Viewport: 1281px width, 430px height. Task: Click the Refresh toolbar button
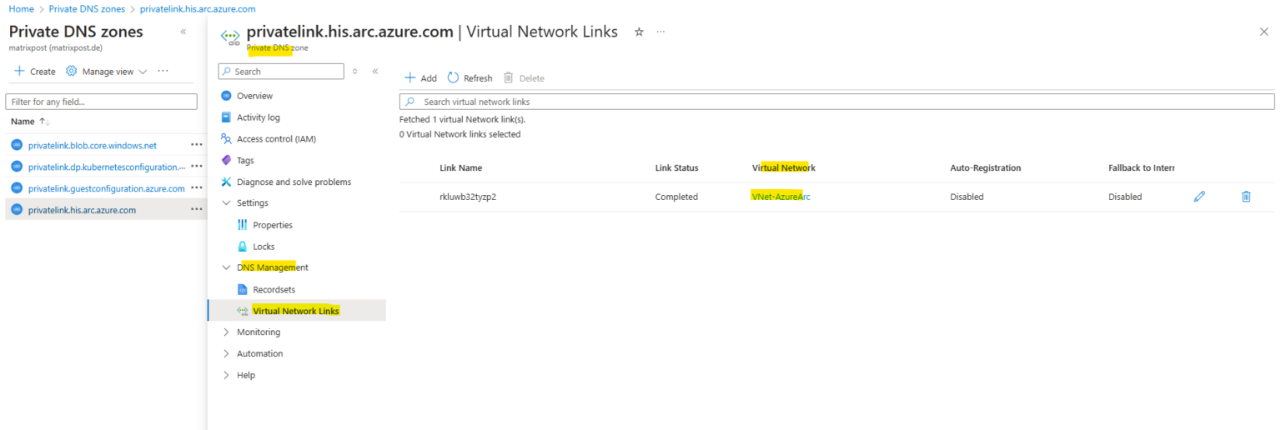pyautogui.click(x=470, y=78)
